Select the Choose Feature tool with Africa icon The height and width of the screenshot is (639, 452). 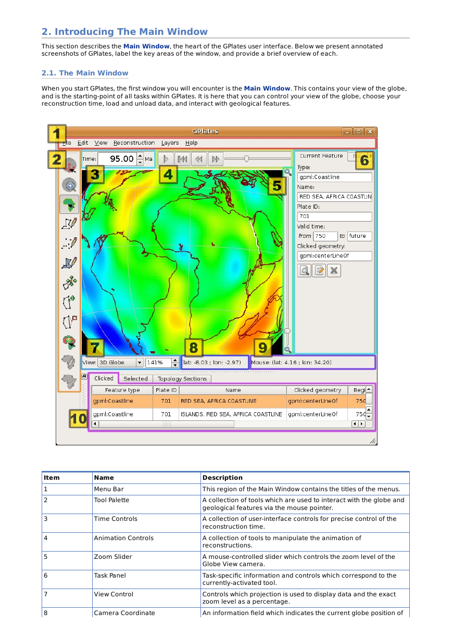[69, 205]
